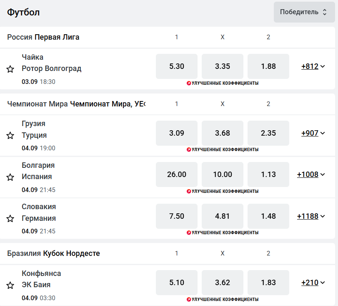The image size is (338, 306).
Task: Add Словакия vs Германия to favorites
Action: pyautogui.click(x=10, y=218)
